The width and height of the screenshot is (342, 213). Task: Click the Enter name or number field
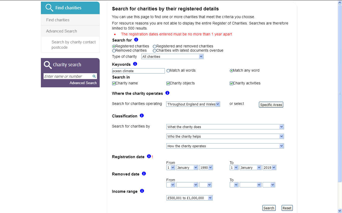pyautogui.click(x=68, y=76)
